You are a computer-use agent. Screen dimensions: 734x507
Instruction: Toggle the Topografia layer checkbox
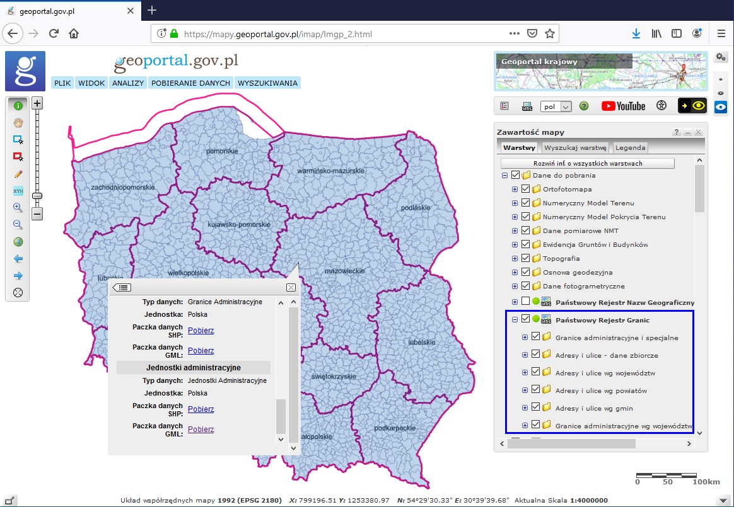pos(525,258)
